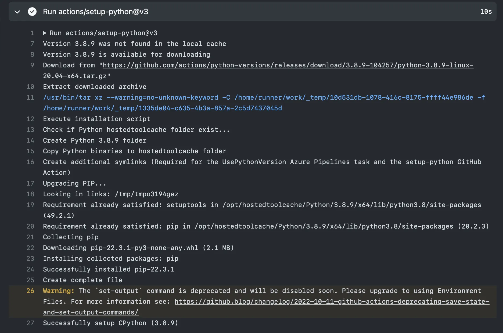Expand the line 1 disclosure triangle

click(45, 33)
